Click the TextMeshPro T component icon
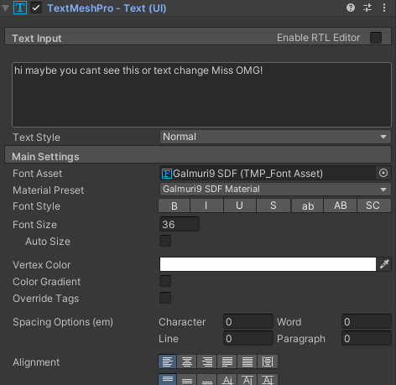 pos(20,8)
